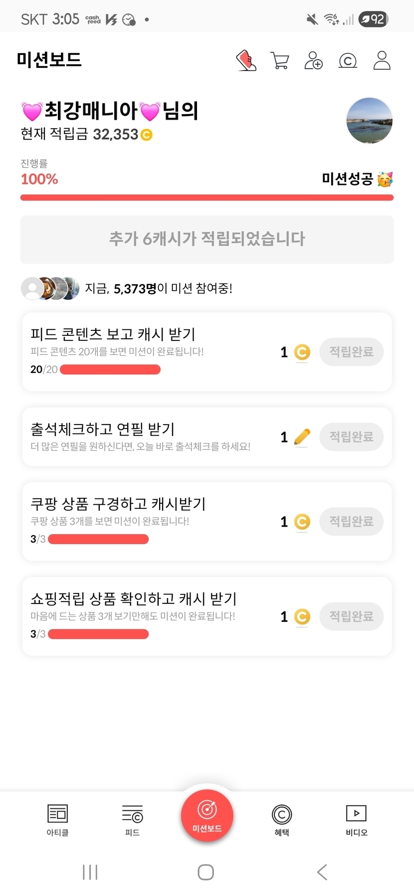Open the 아티클 tab
The width and height of the screenshot is (414, 896).
[57, 820]
